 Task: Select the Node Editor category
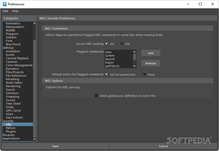18,83
